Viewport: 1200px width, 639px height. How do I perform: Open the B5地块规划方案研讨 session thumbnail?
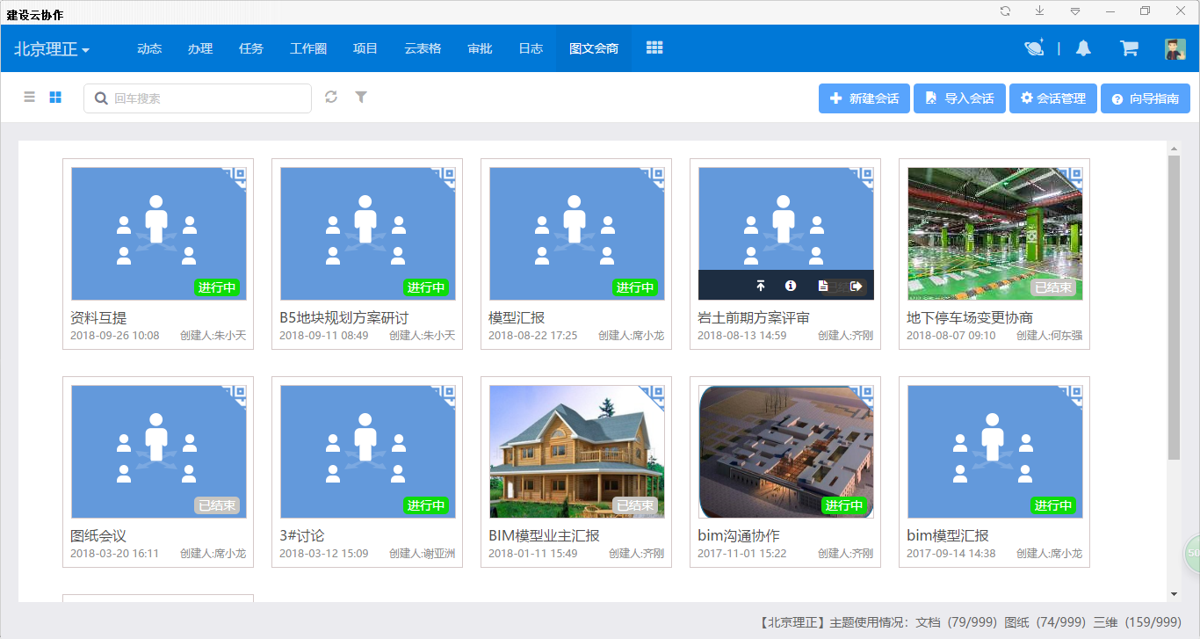click(367, 234)
